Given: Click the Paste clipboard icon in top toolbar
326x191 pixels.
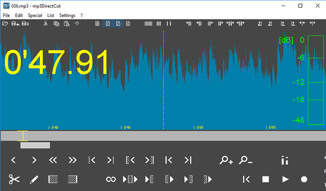Looking at the screenshot, I should coord(66,24).
